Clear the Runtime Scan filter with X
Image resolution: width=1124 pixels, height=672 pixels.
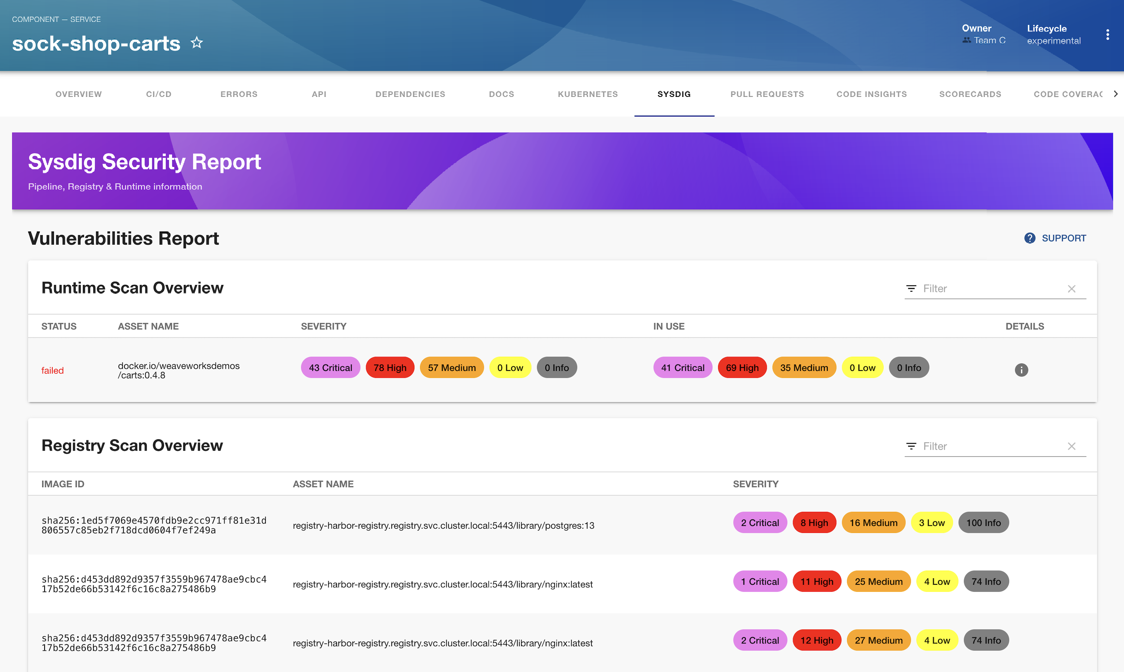click(x=1071, y=289)
